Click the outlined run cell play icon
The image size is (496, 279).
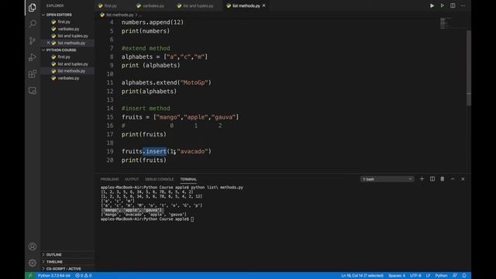coord(443,5)
